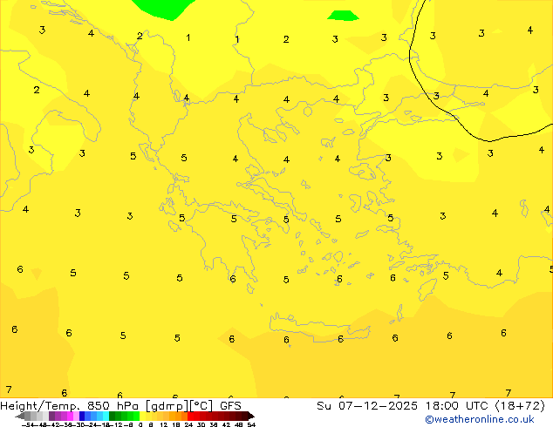Click the green segment of the legend

[122, 416]
